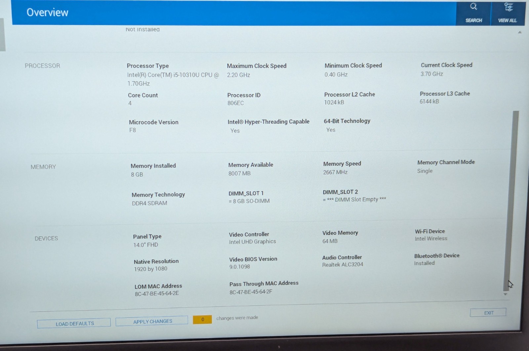
Task: Click the Processor L3 Cache value 6144 kB
Action: [x=429, y=102]
